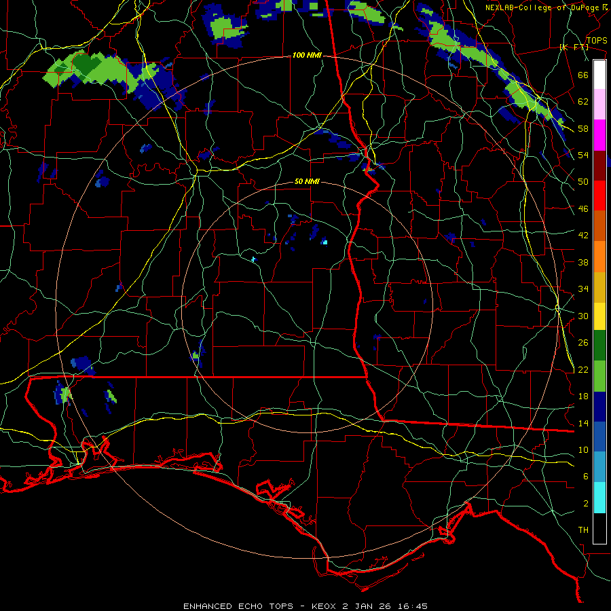The image size is (611, 611).
Task: Click the orange legend swatch near 38
Action: pyautogui.click(x=599, y=257)
